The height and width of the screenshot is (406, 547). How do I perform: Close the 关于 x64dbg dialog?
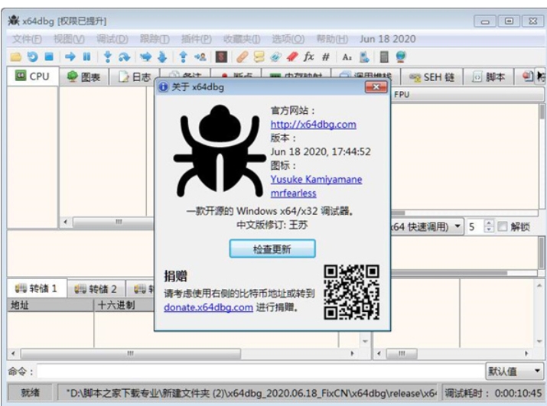click(376, 87)
